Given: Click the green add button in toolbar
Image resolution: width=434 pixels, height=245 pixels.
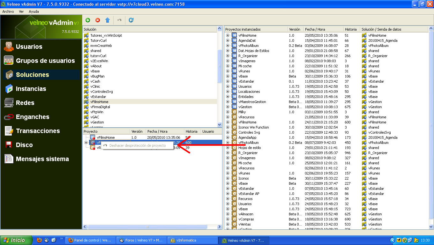Looking at the screenshot, I should [88, 20].
